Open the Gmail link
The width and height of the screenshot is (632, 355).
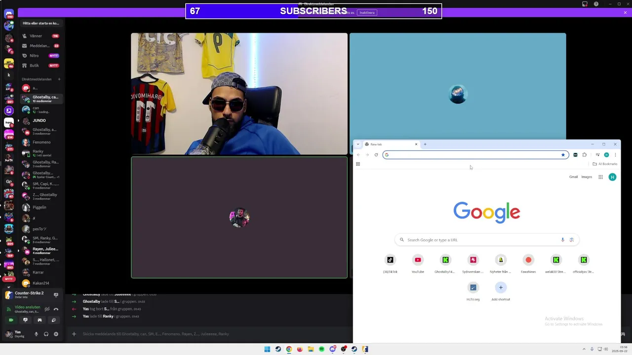(x=573, y=177)
